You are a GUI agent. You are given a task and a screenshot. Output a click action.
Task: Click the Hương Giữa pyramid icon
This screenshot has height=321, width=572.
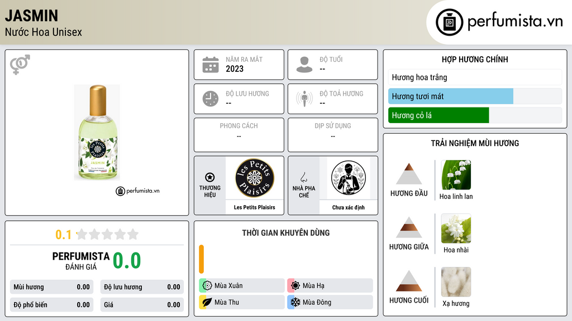[x=409, y=227]
